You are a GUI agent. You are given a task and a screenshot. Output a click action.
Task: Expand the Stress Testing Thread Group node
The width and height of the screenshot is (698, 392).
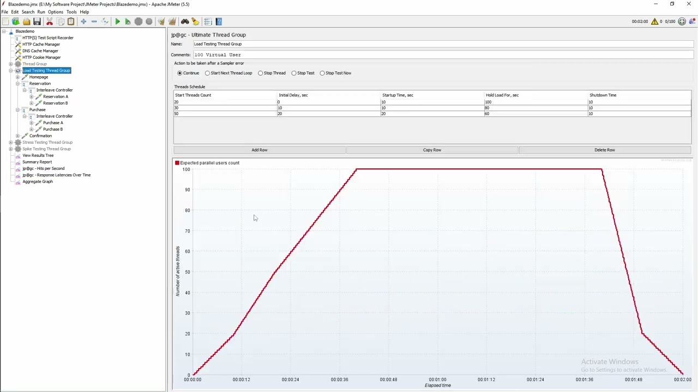click(x=11, y=143)
